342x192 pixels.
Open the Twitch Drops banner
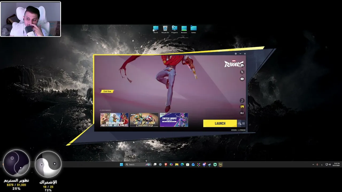point(174,120)
